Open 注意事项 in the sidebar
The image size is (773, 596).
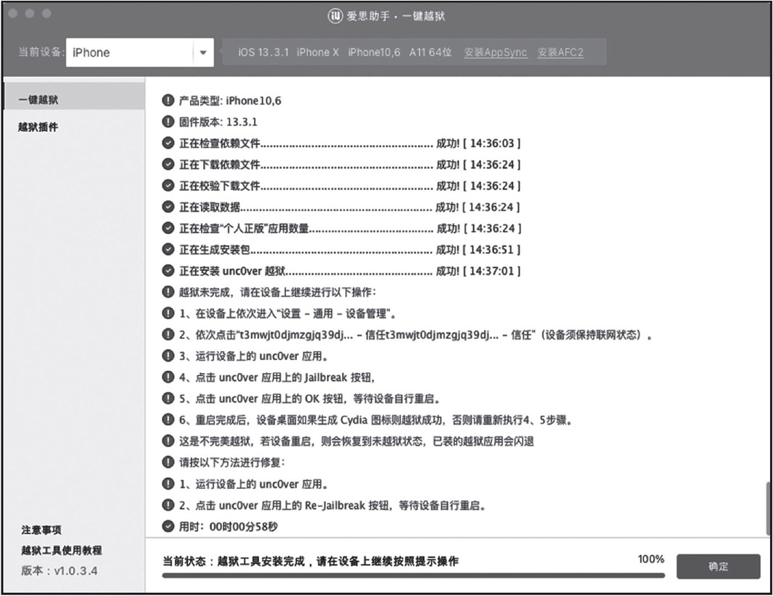41,530
